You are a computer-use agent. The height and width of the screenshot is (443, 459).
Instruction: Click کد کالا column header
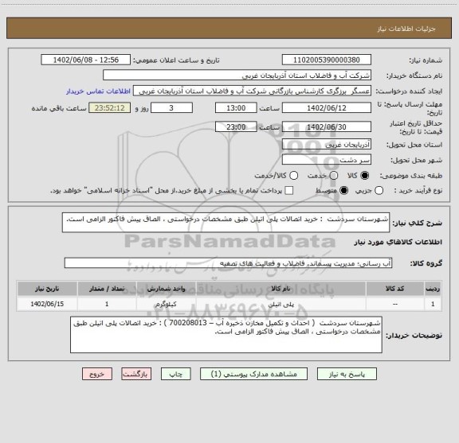(x=395, y=289)
